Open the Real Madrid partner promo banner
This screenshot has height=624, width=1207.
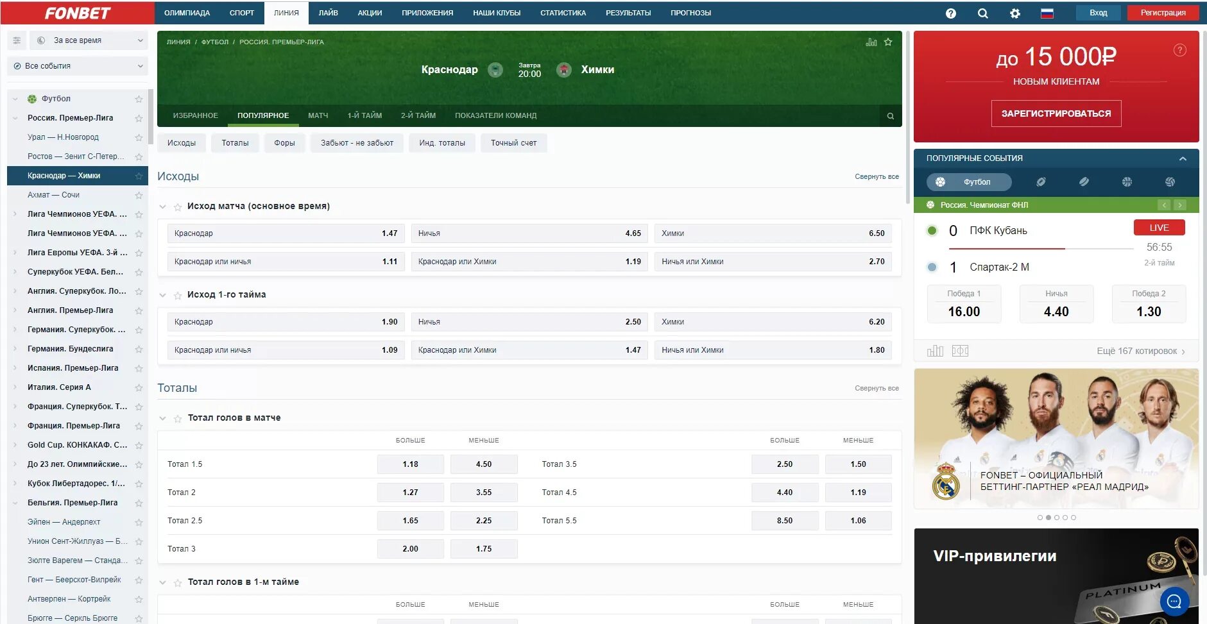1056,439
